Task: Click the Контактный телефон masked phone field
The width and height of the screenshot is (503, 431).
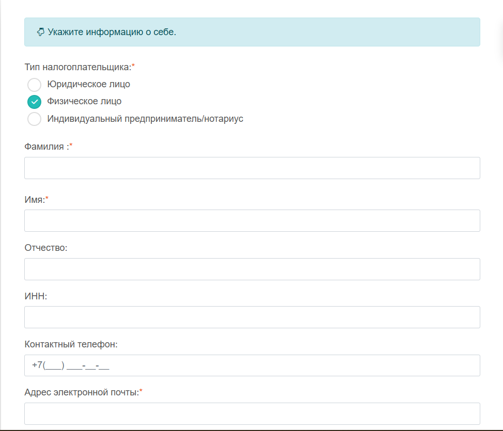Action: tap(252, 365)
